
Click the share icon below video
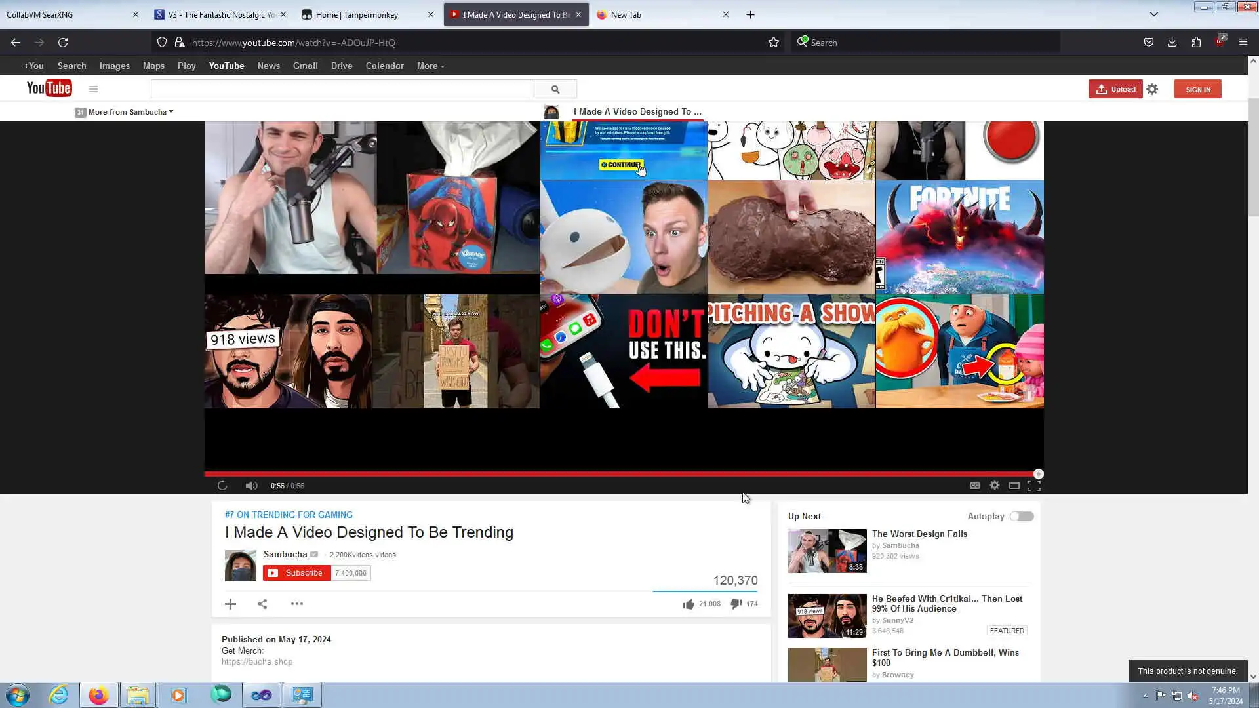(x=262, y=604)
